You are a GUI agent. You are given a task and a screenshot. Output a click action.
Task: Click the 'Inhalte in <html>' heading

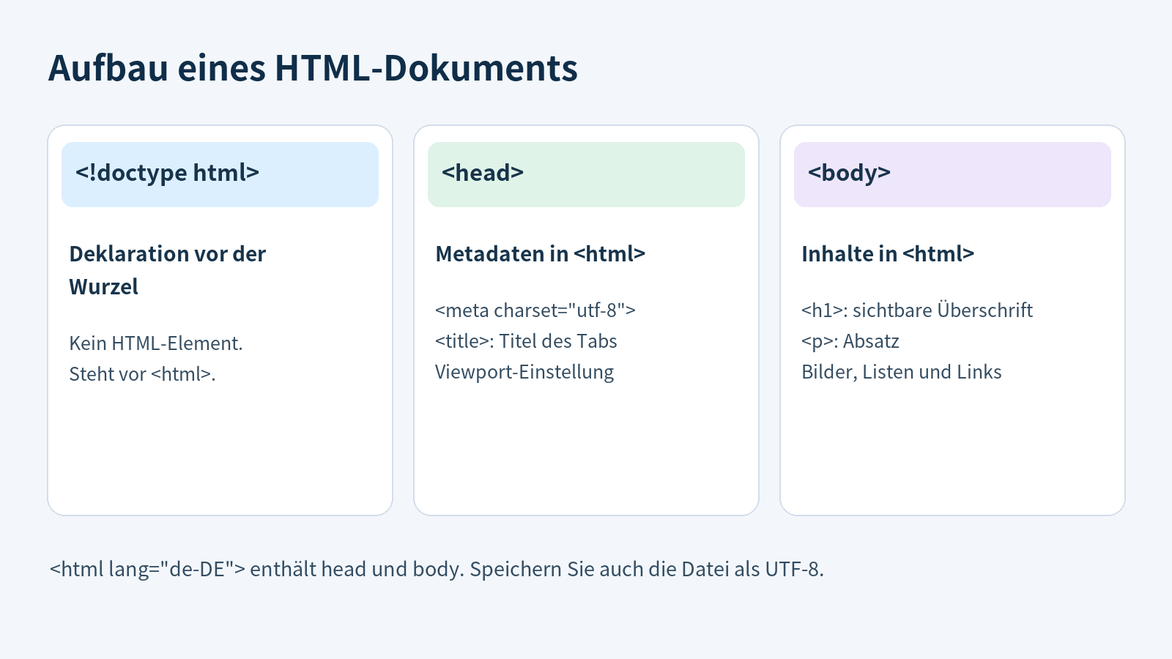pyautogui.click(x=888, y=254)
